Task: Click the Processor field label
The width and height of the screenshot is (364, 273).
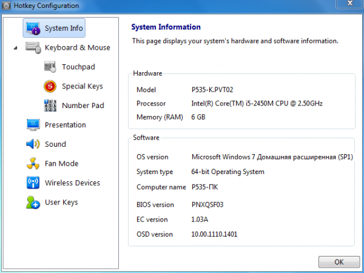Action: point(151,103)
